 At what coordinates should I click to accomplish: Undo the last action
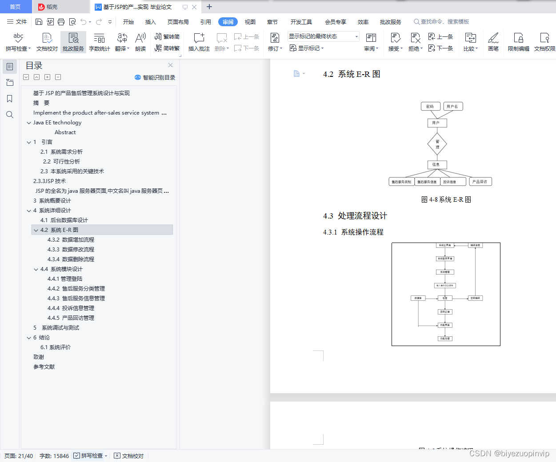84,22
